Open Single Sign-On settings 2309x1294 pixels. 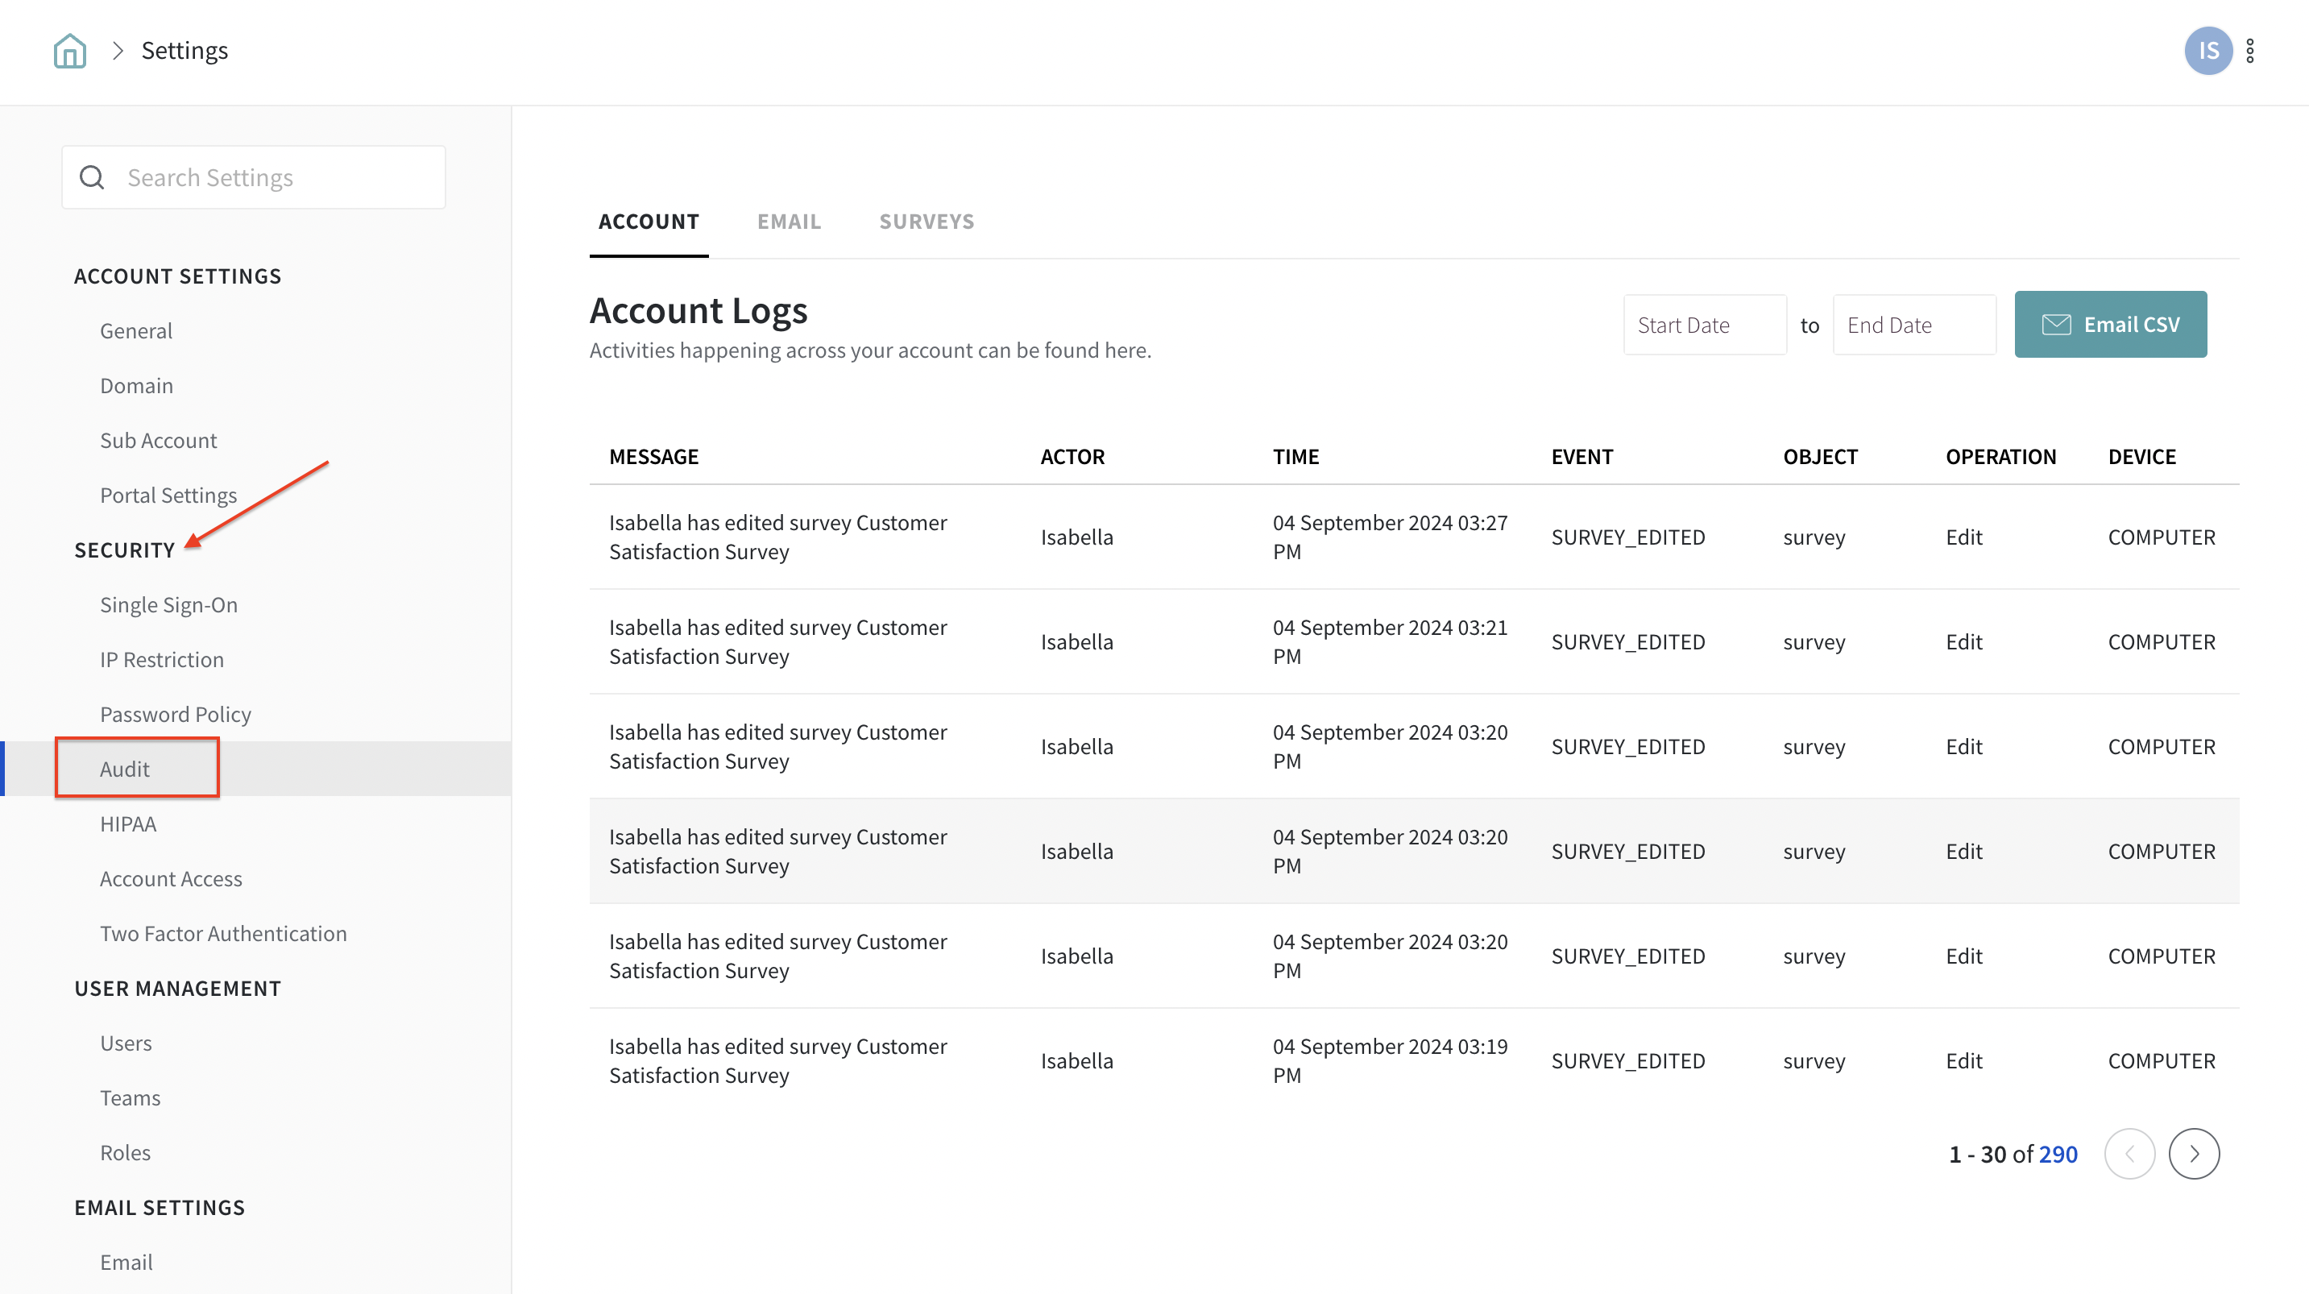168,604
